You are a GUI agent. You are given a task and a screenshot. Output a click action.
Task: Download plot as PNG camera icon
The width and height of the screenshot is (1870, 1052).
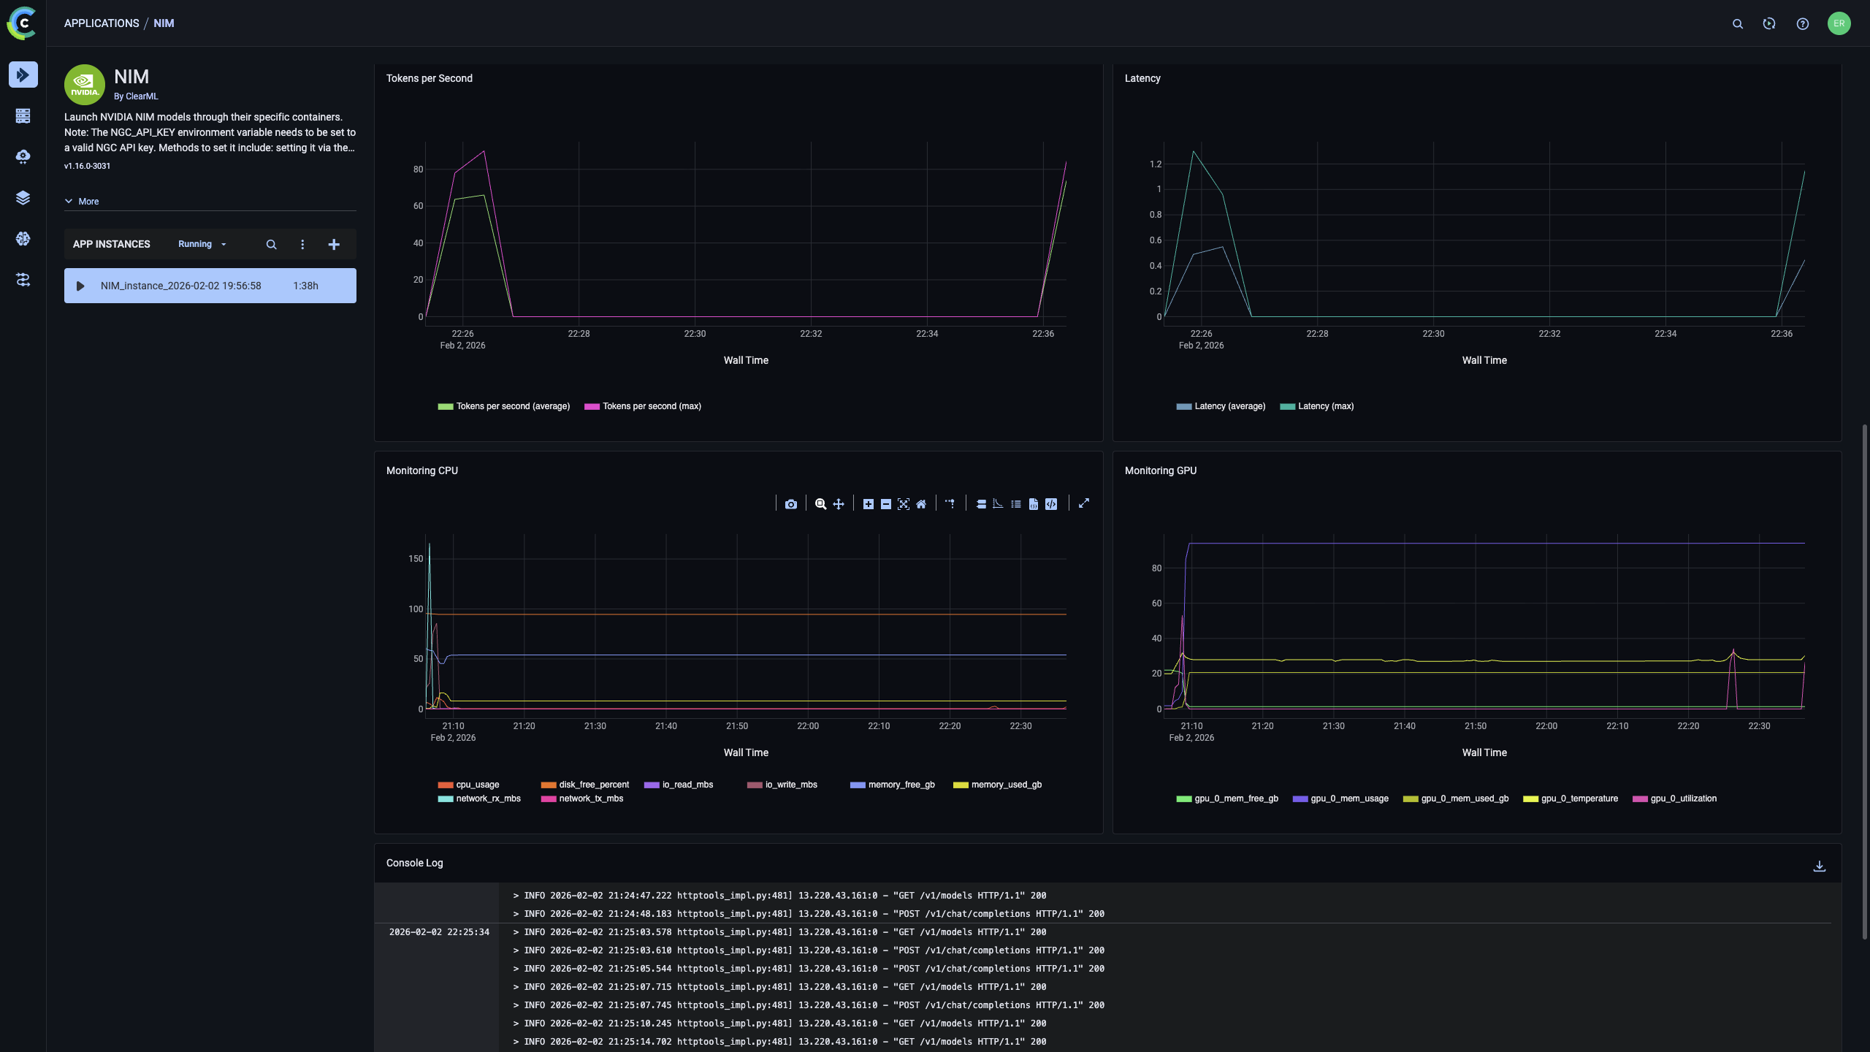790,504
